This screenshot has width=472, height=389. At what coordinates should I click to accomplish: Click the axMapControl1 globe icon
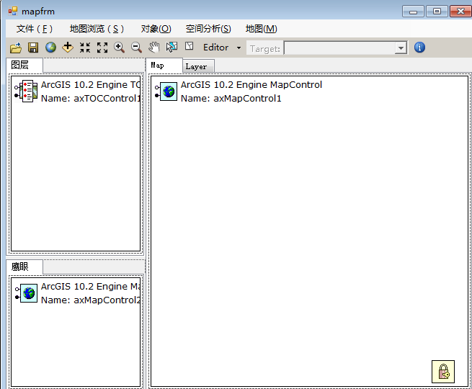click(166, 91)
